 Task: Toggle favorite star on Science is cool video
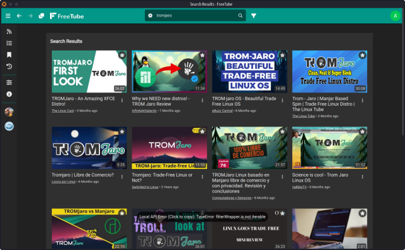363,132
